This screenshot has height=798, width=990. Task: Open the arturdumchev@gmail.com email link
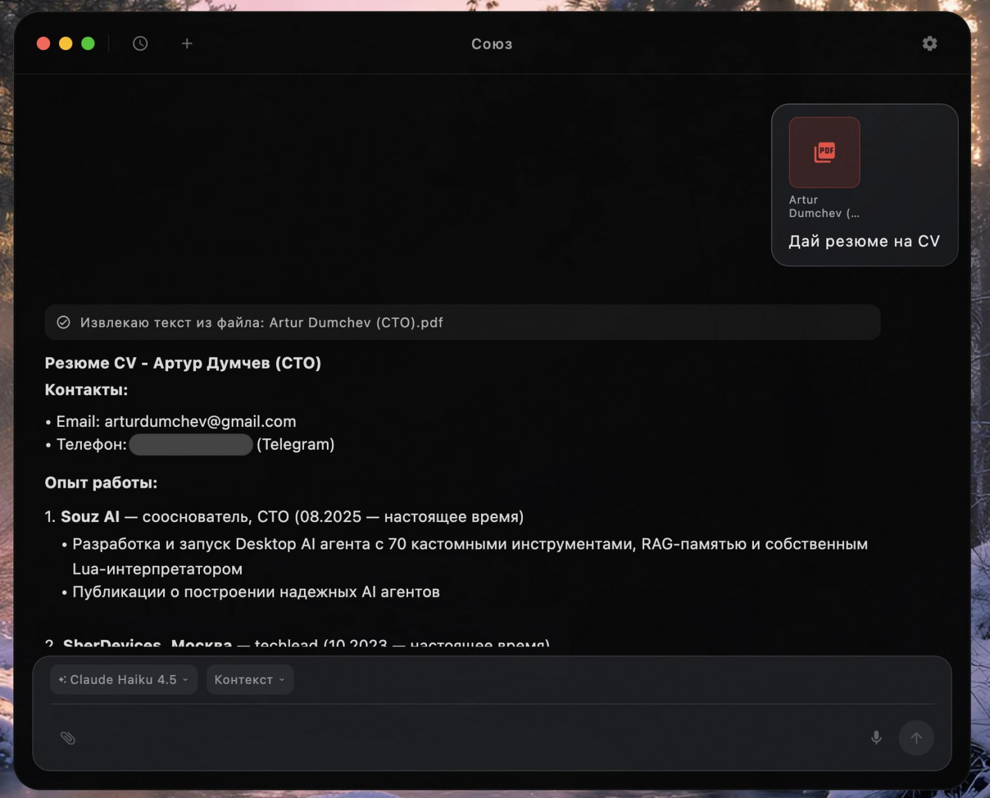[x=200, y=421]
